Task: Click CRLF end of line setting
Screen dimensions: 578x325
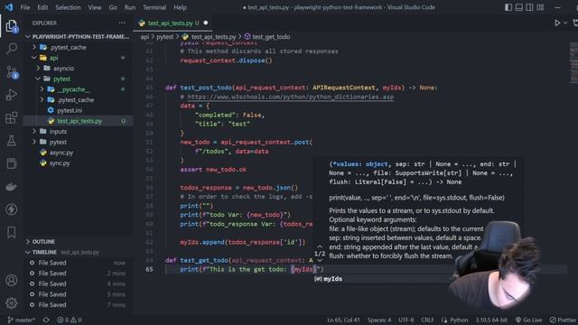Action: coord(427,320)
